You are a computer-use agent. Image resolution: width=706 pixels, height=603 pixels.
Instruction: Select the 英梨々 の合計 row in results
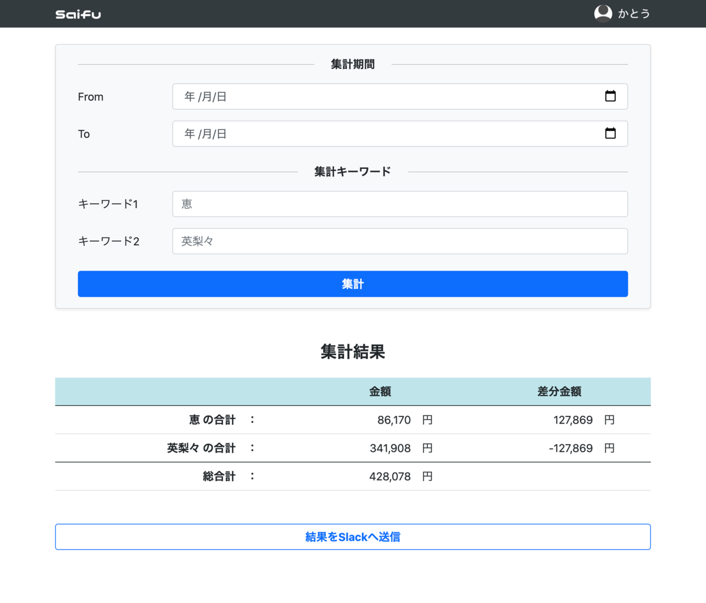[353, 448]
